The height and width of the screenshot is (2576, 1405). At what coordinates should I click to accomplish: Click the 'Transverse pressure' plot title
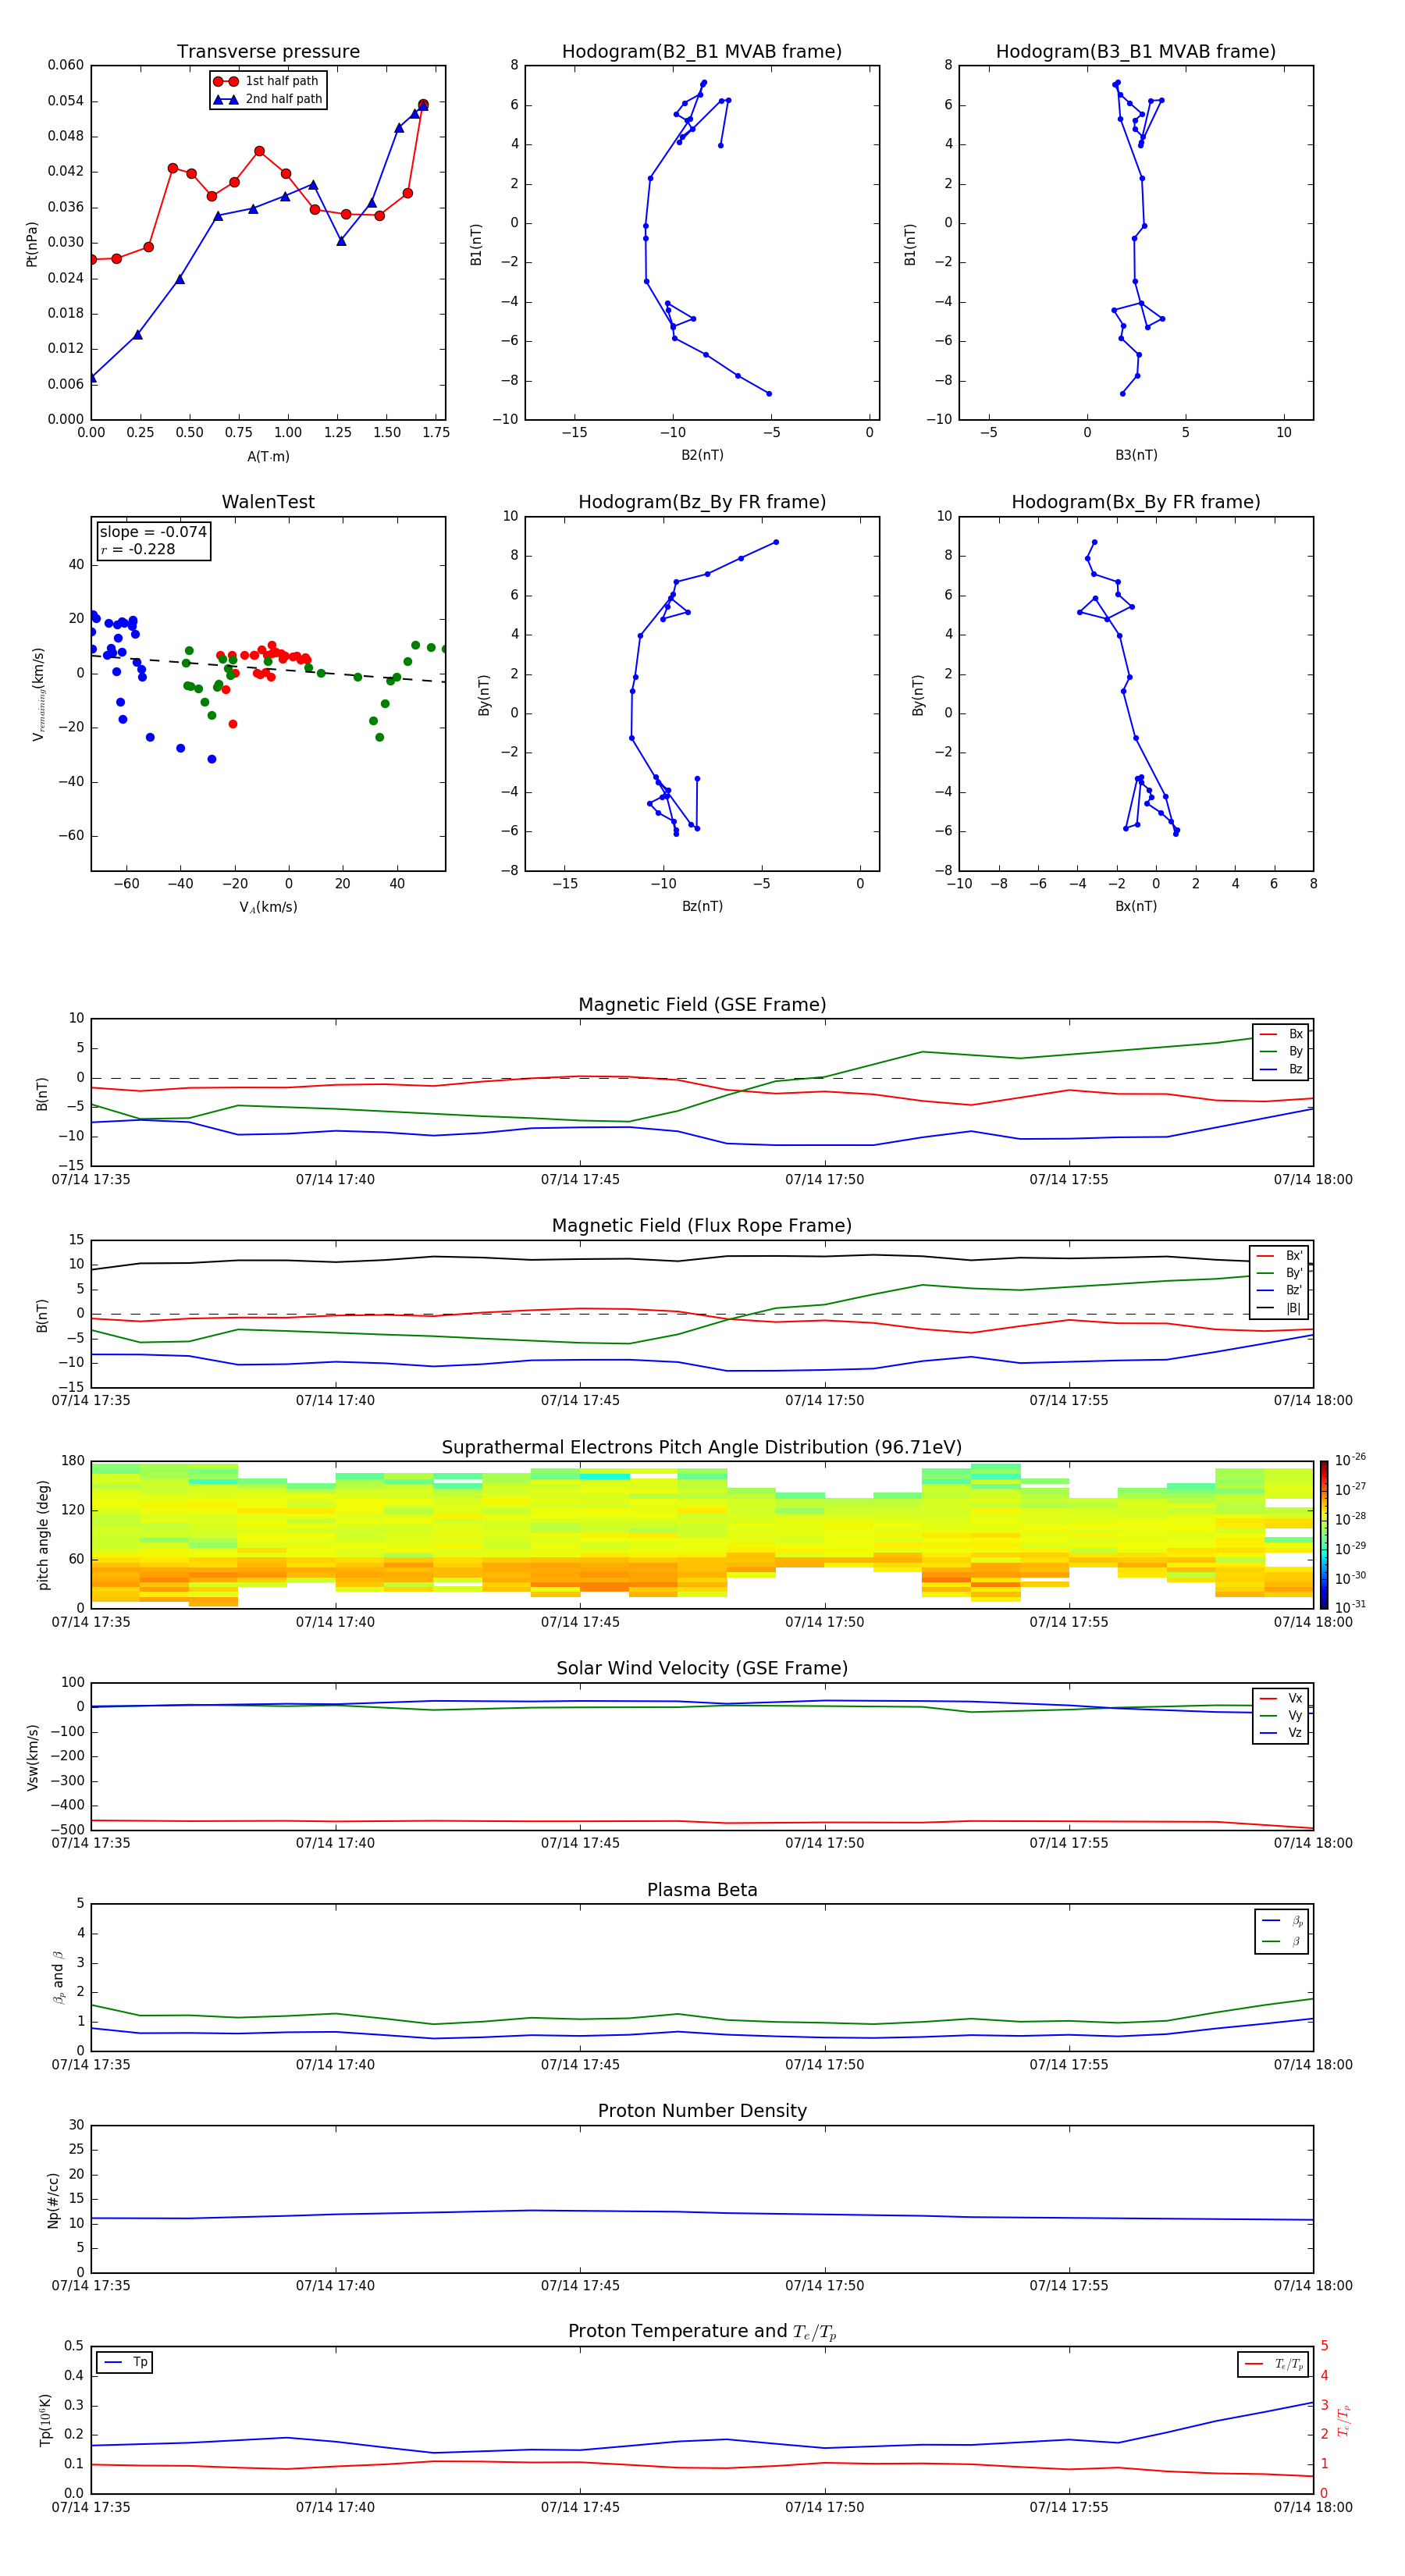268,52
